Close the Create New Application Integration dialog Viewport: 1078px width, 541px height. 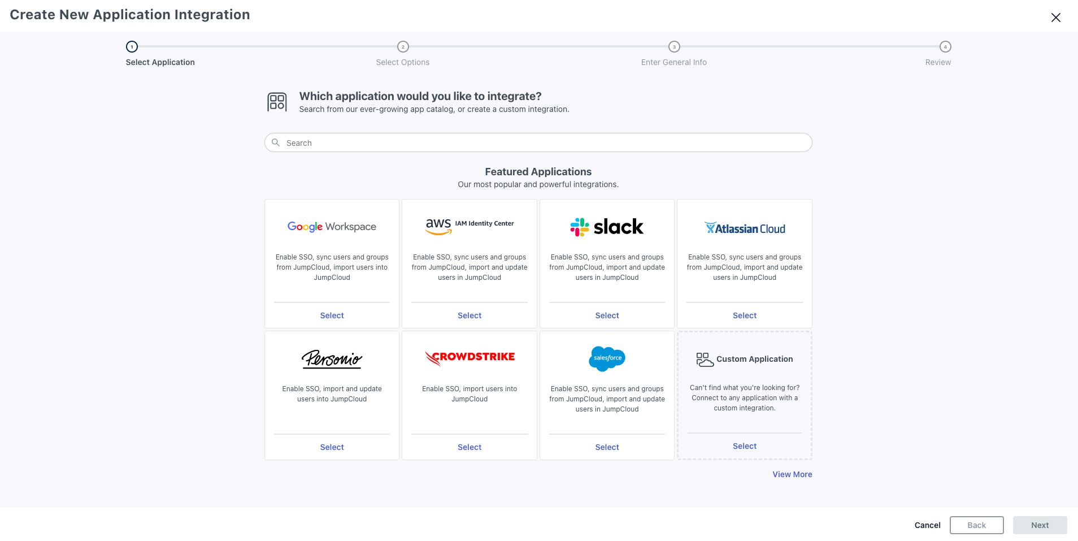pos(1055,18)
